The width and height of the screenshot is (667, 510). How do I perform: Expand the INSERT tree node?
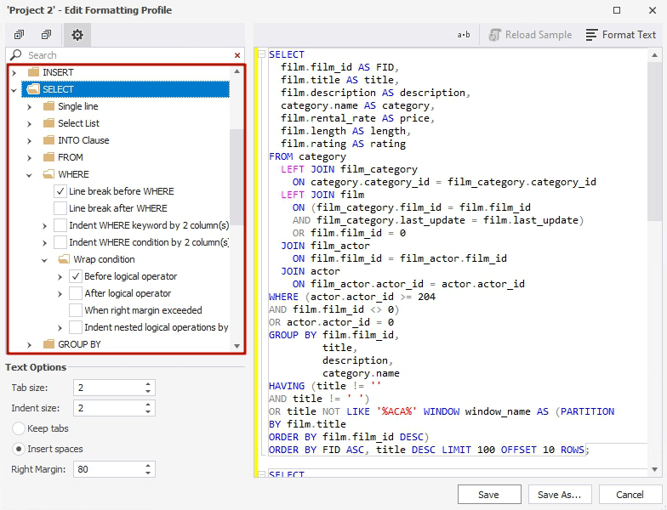click(14, 73)
